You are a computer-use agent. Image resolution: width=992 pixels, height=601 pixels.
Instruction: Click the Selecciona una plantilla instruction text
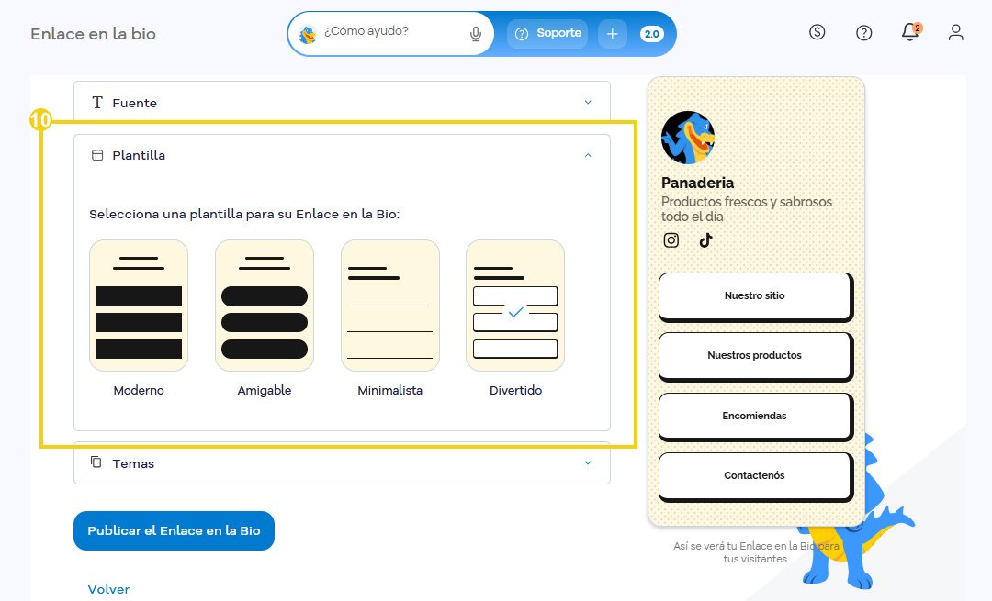tap(244, 214)
